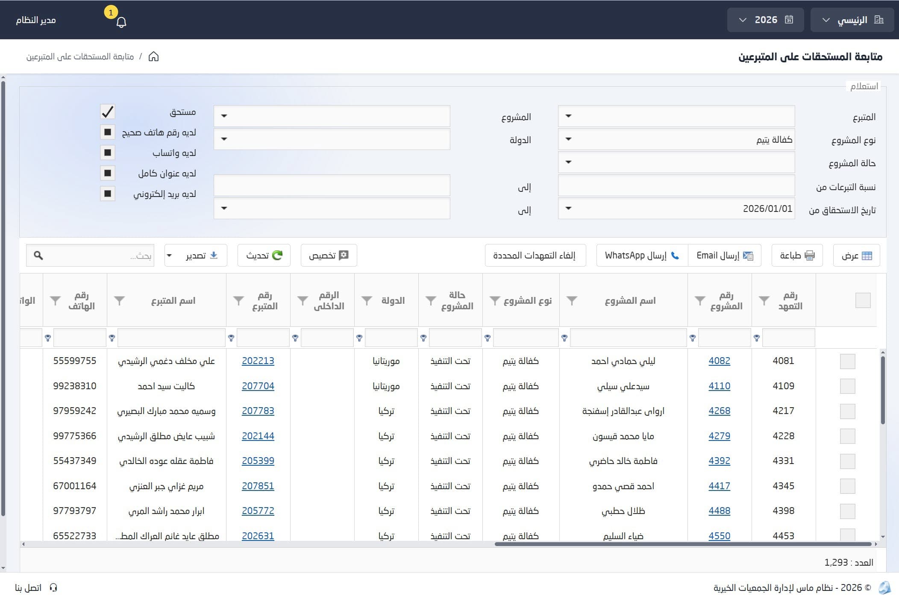Open filter for الدولة column
Image resolution: width=899 pixels, height=602 pixels.
[x=367, y=301]
